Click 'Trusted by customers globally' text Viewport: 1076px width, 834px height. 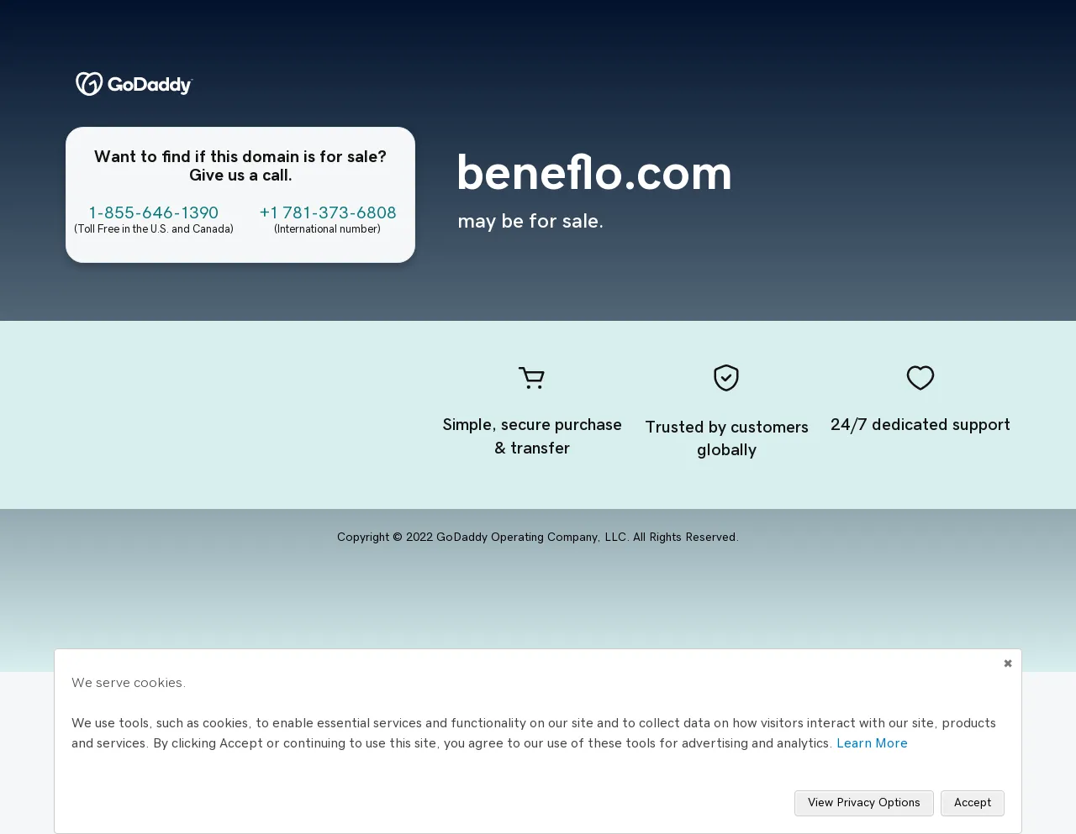click(x=727, y=438)
